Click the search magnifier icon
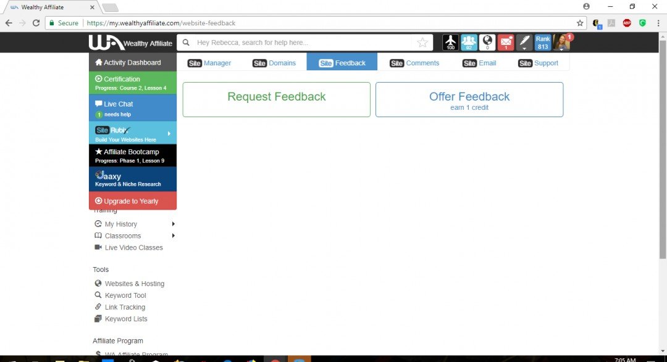The height and width of the screenshot is (362, 667). tap(186, 43)
